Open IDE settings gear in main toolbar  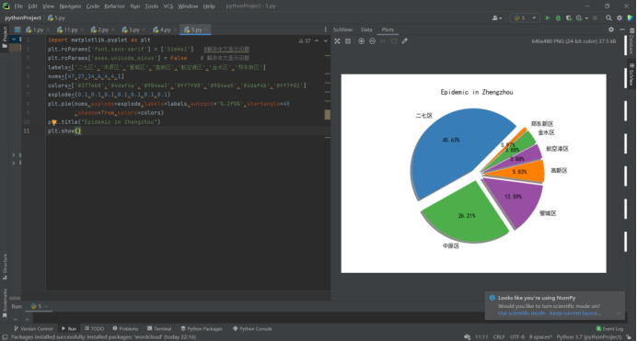[620, 17]
